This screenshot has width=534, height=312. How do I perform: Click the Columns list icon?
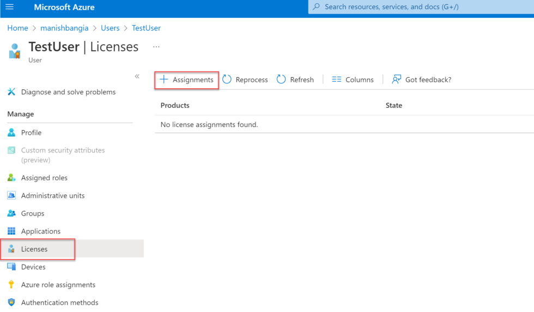click(337, 79)
